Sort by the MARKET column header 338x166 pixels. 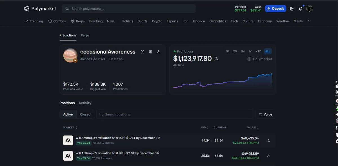[70, 128]
